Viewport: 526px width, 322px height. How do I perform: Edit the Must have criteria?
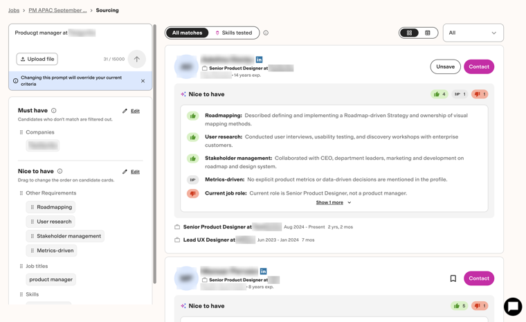[135, 111]
